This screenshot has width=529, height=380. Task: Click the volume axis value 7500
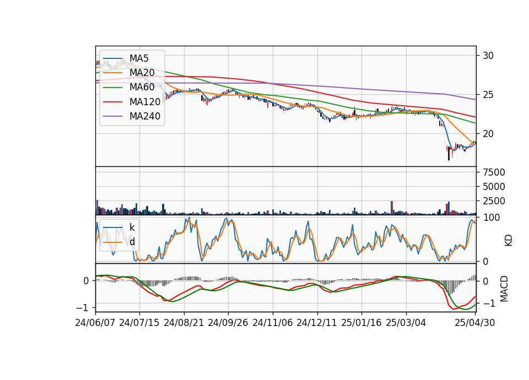[x=494, y=172]
